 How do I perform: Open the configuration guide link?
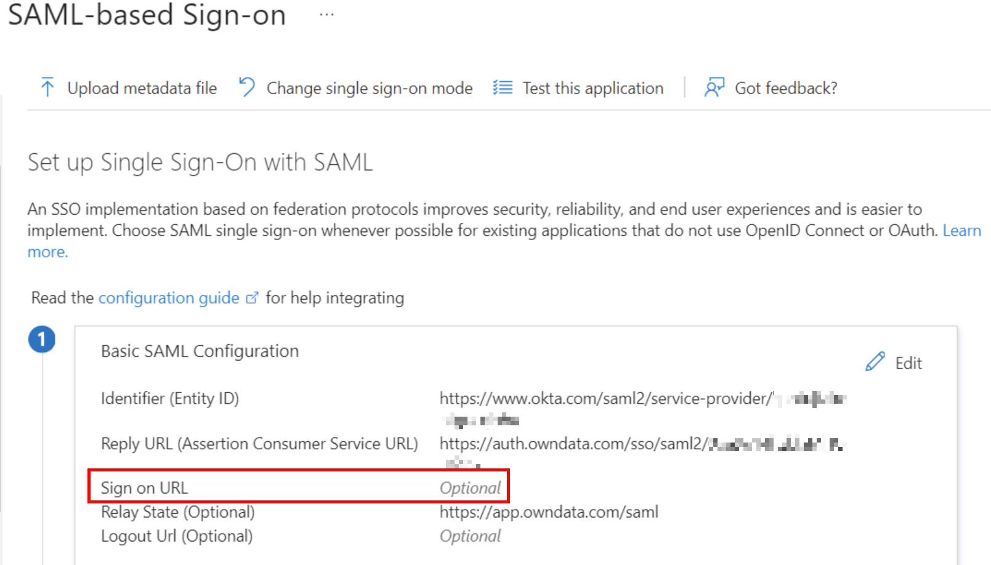click(169, 298)
